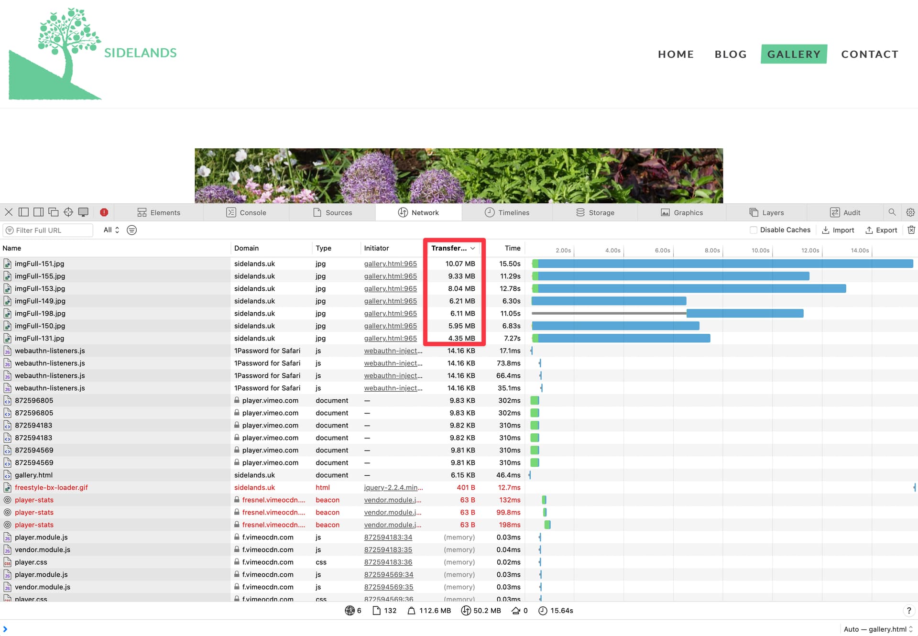Detach inspector into separate window icon
The width and height of the screenshot is (918, 636).
click(54, 212)
